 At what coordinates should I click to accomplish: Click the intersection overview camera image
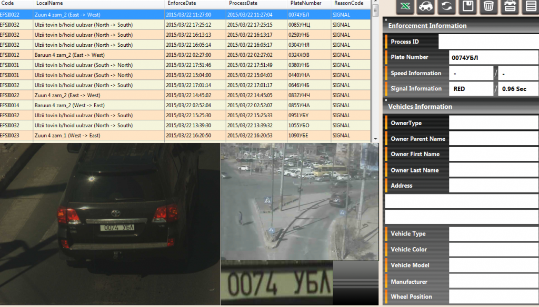coord(299,201)
